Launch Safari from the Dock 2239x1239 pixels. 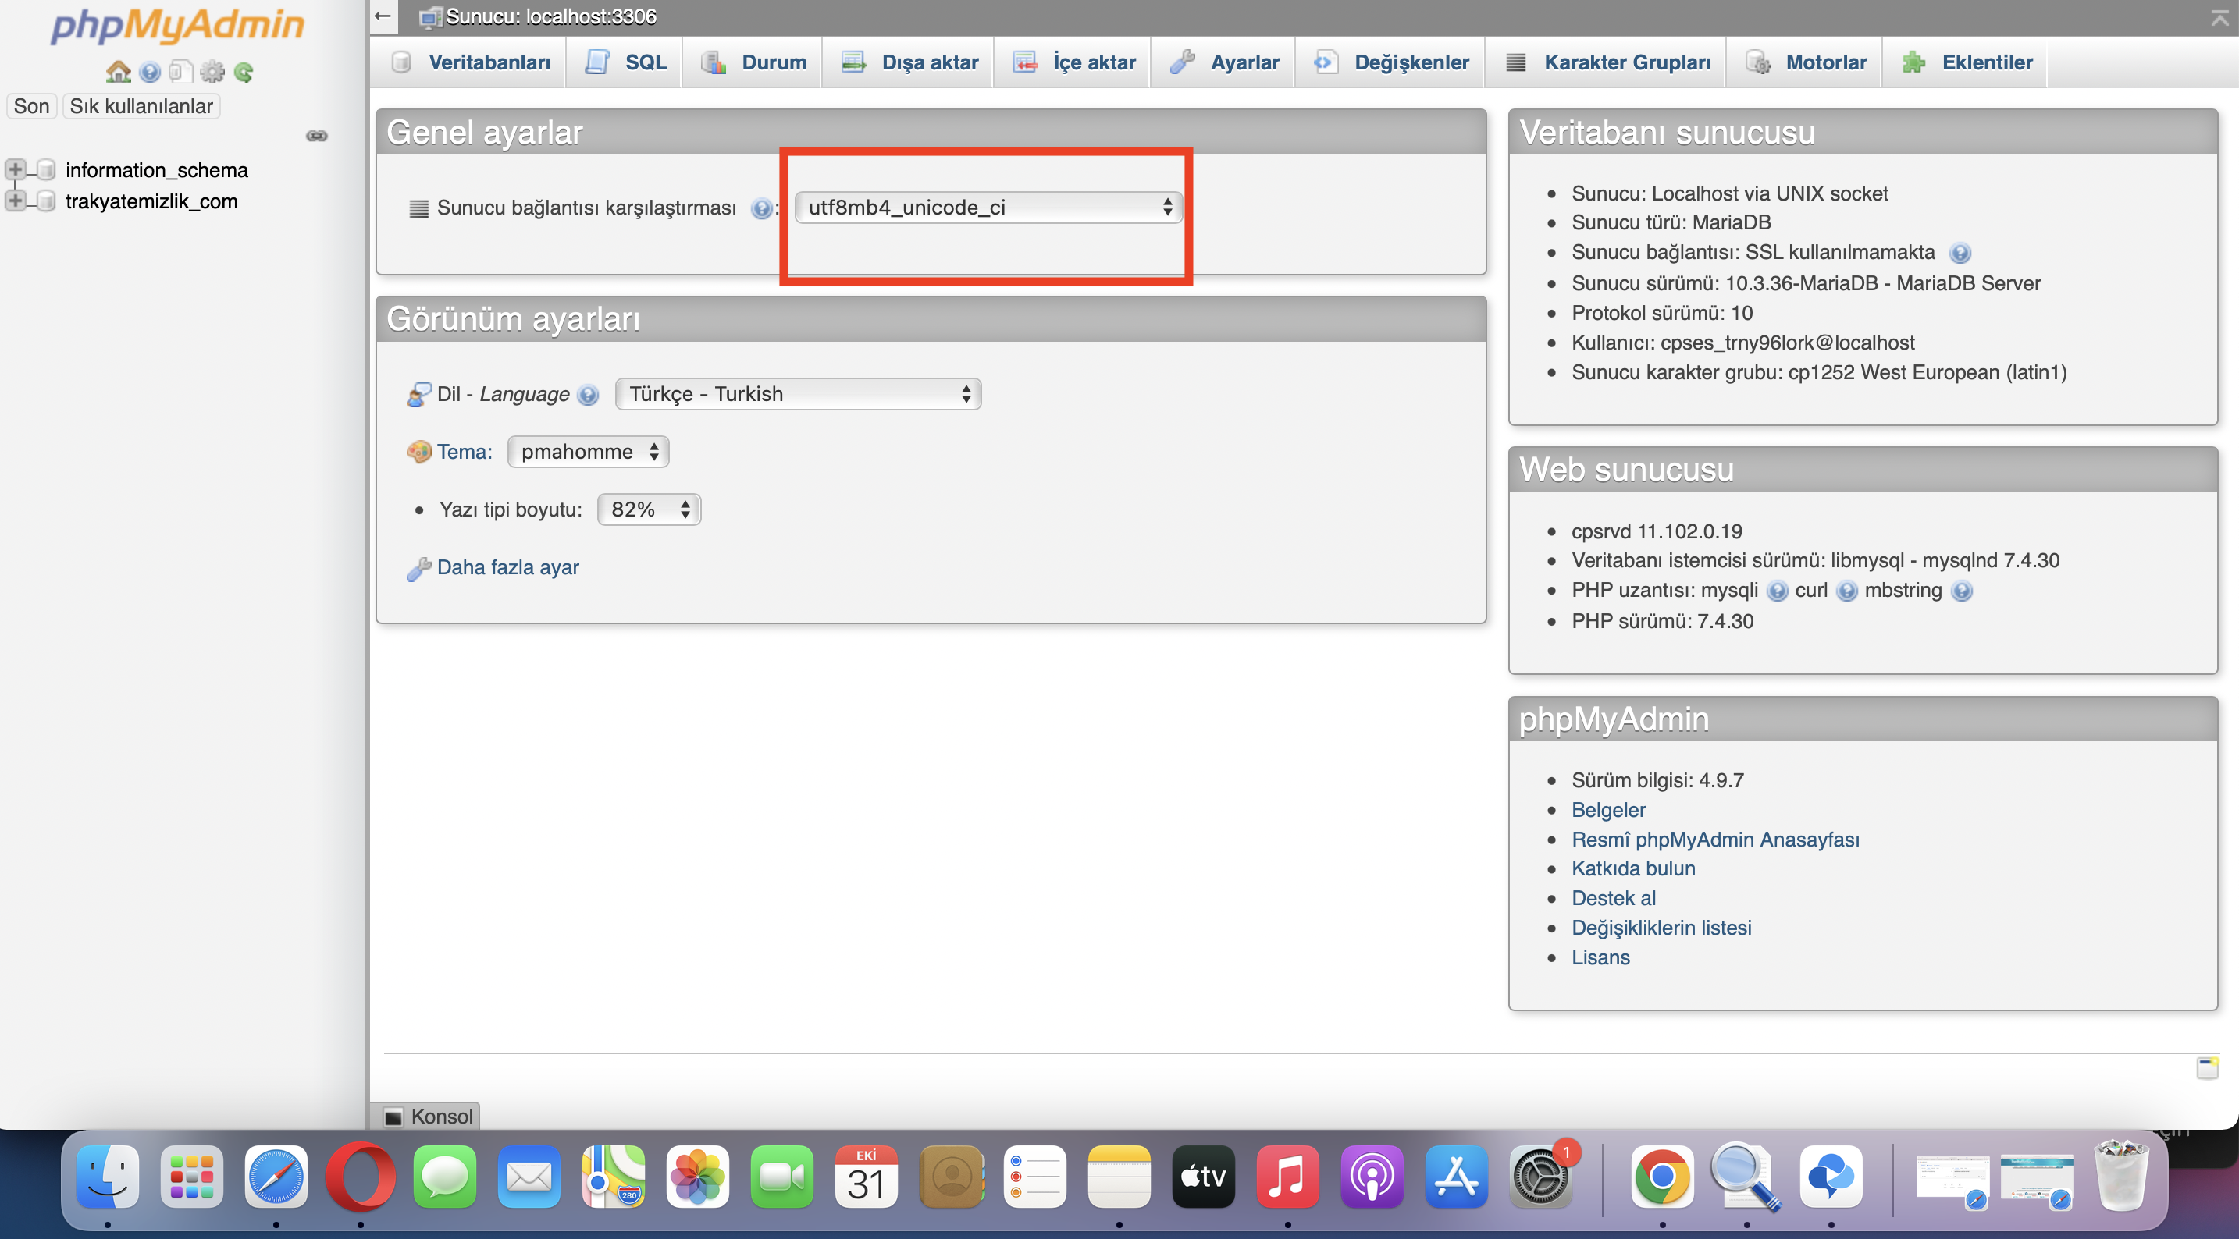[x=276, y=1177]
